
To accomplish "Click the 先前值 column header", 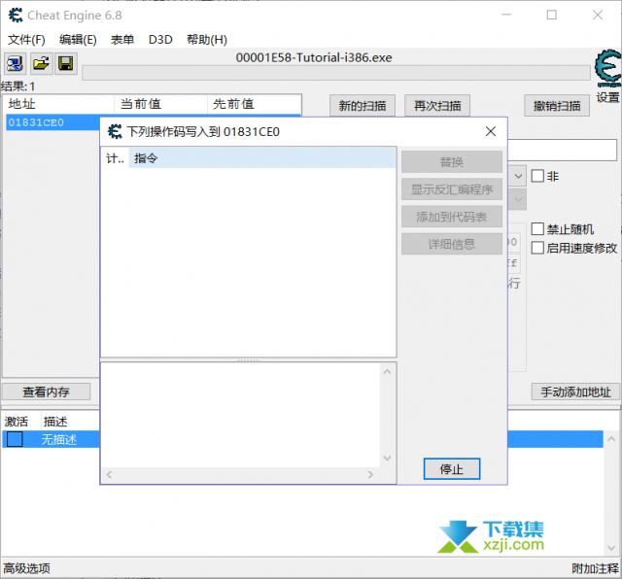I will tap(254, 104).
